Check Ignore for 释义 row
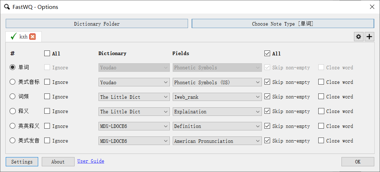 (47, 111)
